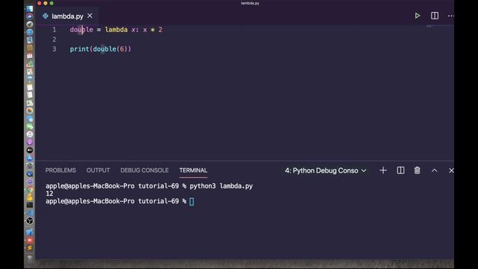478x269 pixels.
Task: Click the Python file icon on lambda.py tab
Action: (46, 16)
